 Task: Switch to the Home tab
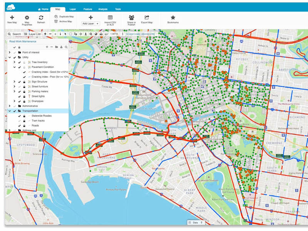pos(43,9)
